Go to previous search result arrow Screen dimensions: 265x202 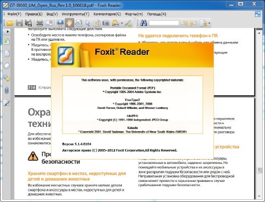[184, 23]
